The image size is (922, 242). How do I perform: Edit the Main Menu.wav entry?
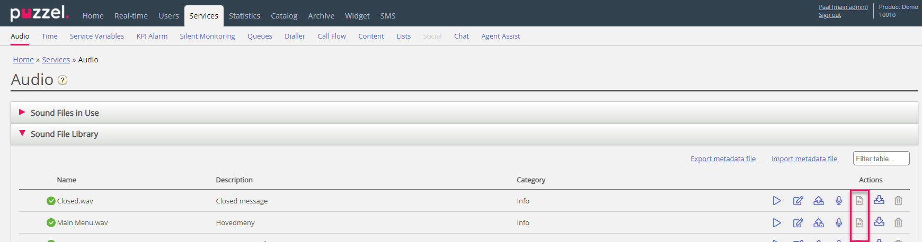pos(797,223)
